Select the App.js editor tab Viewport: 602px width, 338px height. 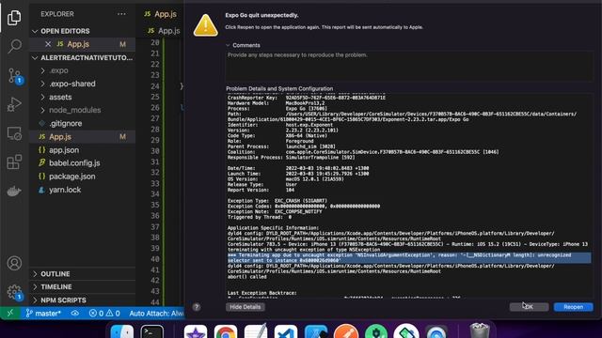click(161, 14)
